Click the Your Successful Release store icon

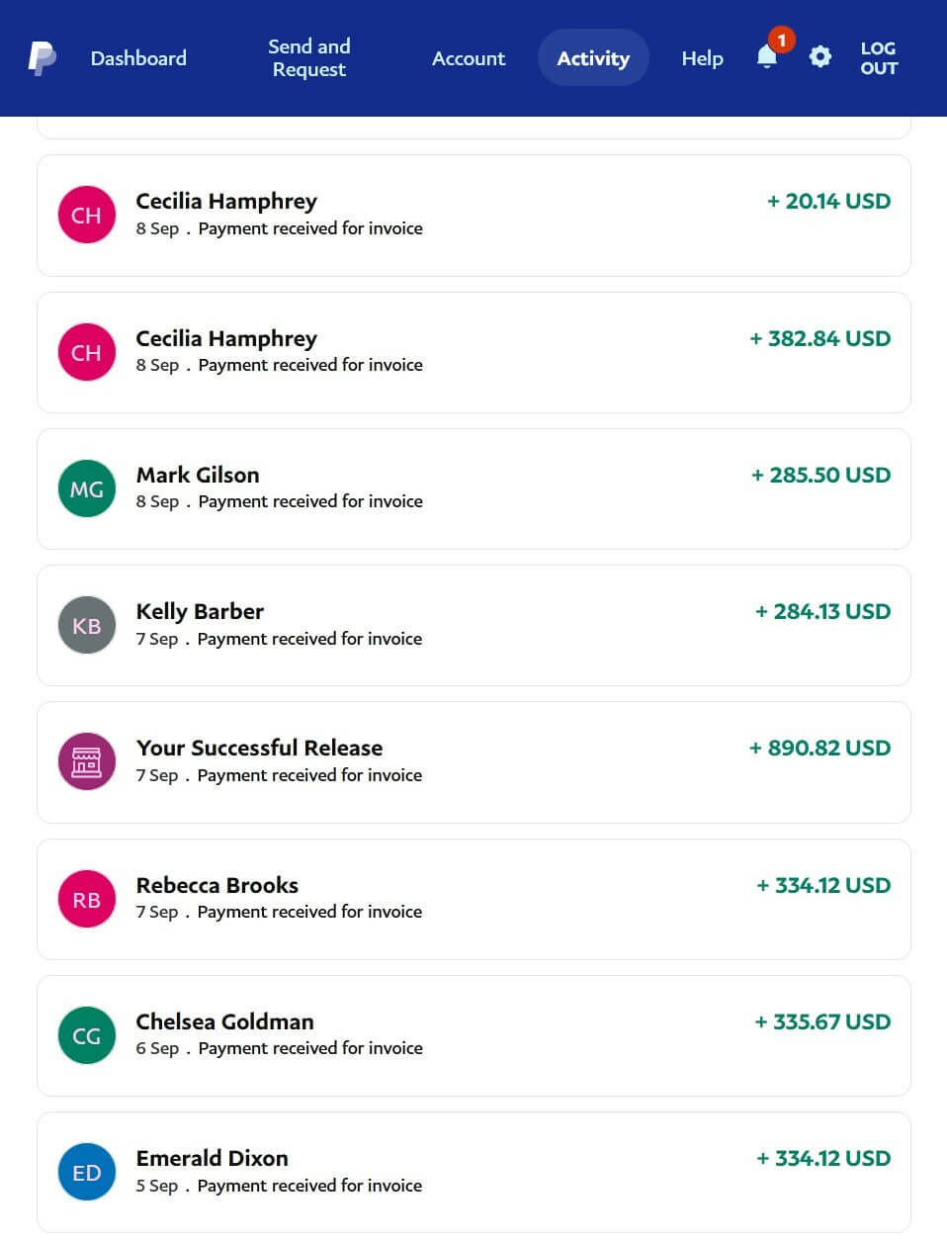(87, 761)
